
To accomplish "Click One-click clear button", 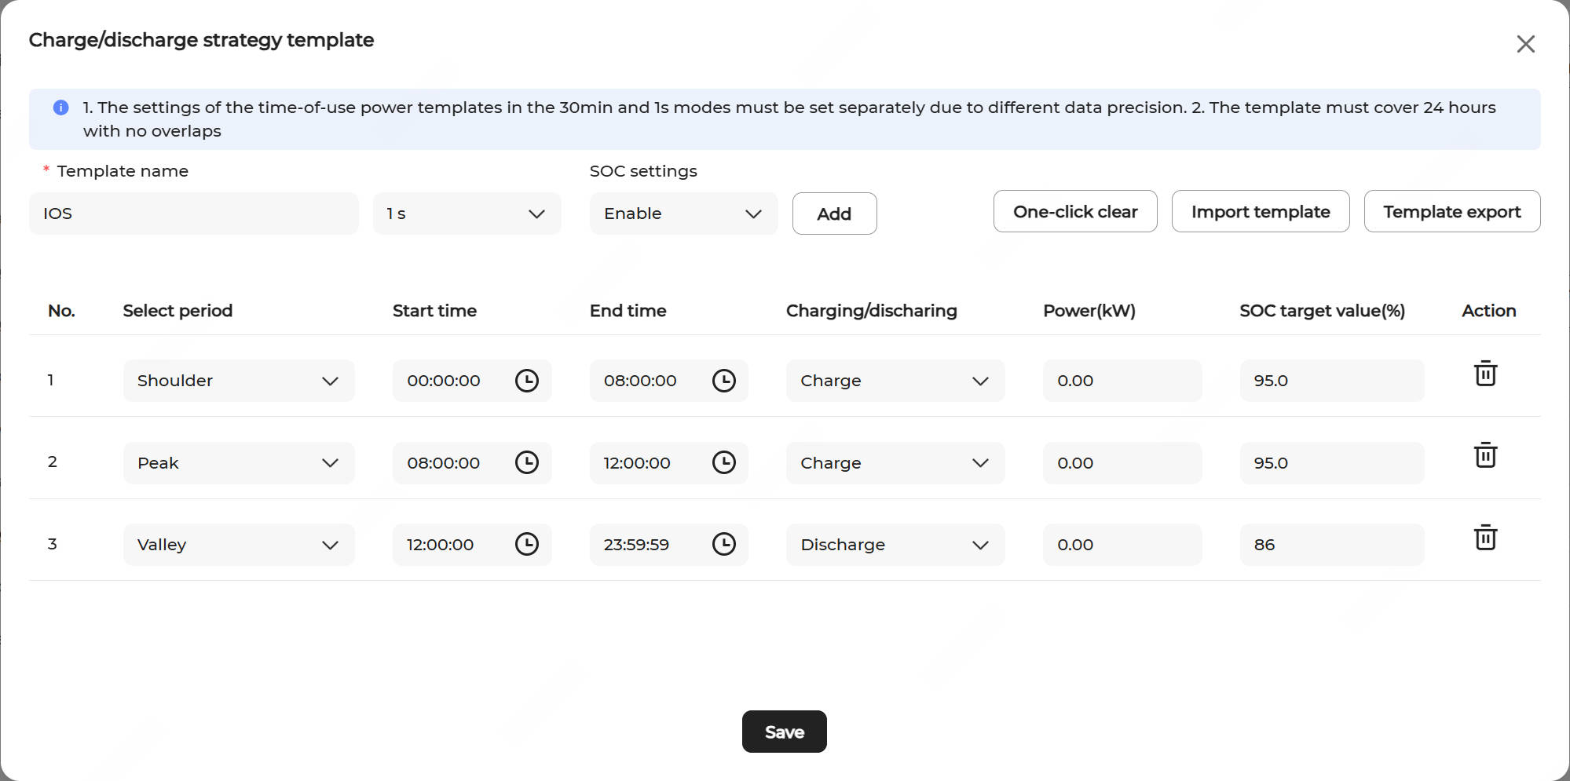I will [x=1074, y=212].
